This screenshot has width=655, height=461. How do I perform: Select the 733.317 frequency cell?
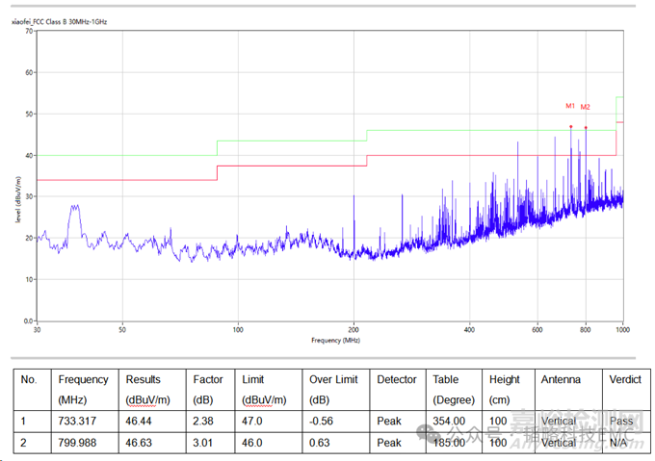78,421
